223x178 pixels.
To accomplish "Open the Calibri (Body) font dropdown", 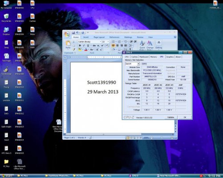I will [89, 42].
